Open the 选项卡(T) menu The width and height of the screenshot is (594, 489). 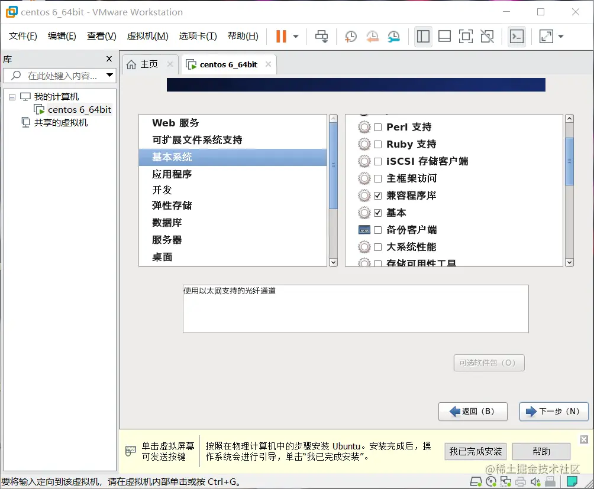198,36
